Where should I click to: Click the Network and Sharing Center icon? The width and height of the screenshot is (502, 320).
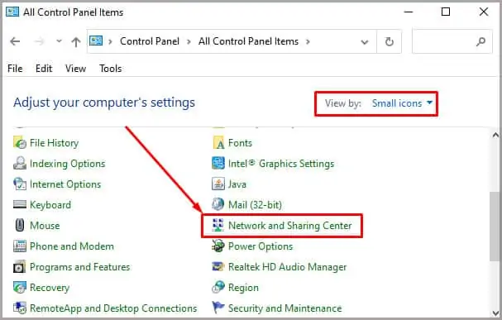(218, 225)
